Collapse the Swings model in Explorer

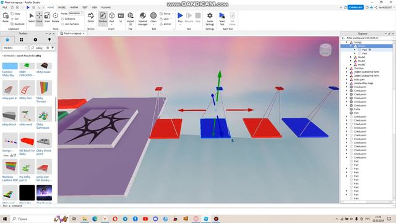[x=346, y=42]
